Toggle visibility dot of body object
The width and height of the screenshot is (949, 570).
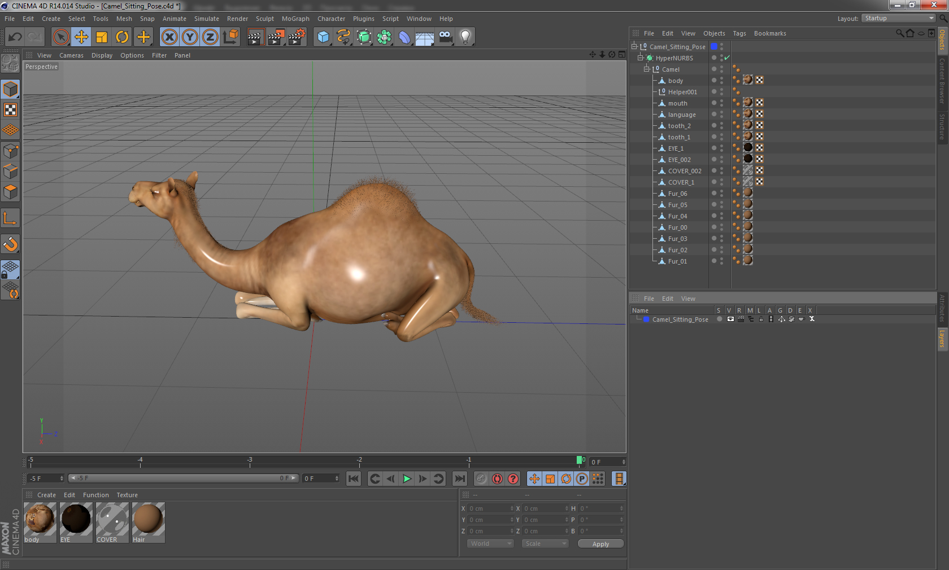714,80
